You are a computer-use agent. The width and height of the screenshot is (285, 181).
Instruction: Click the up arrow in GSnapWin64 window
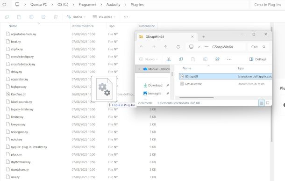tap(166, 47)
